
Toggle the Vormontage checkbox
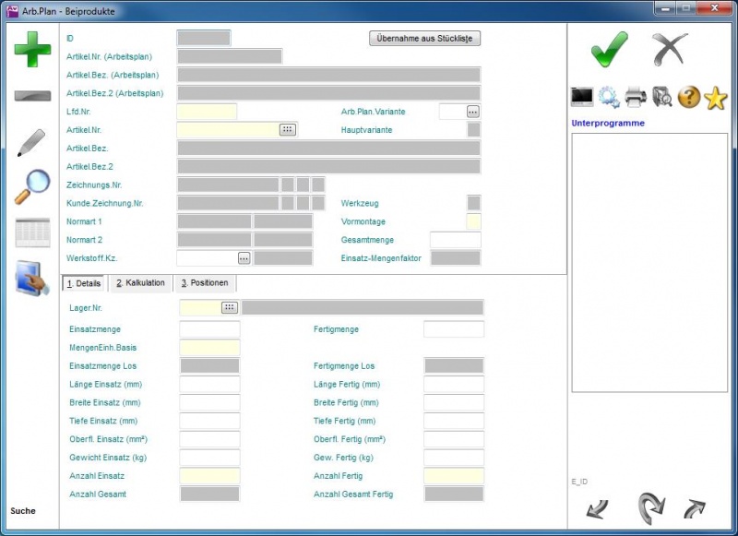tap(473, 221)
